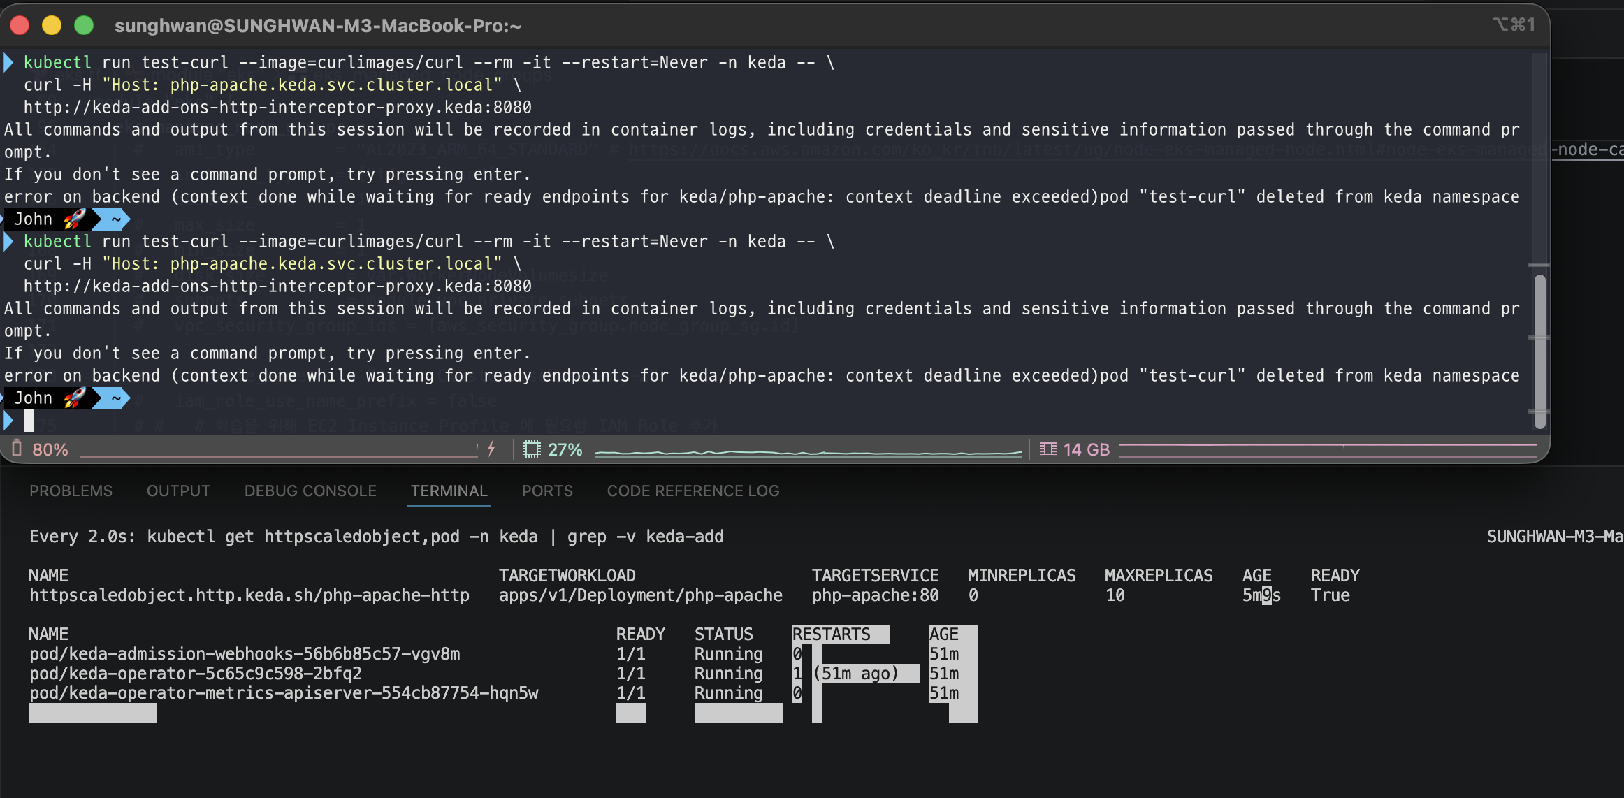Click the '14 GB' memory value
1624x798 pixels.
[1087, 449]
